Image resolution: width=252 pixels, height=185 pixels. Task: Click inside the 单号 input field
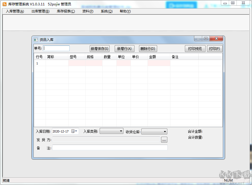tap(57, 48)
